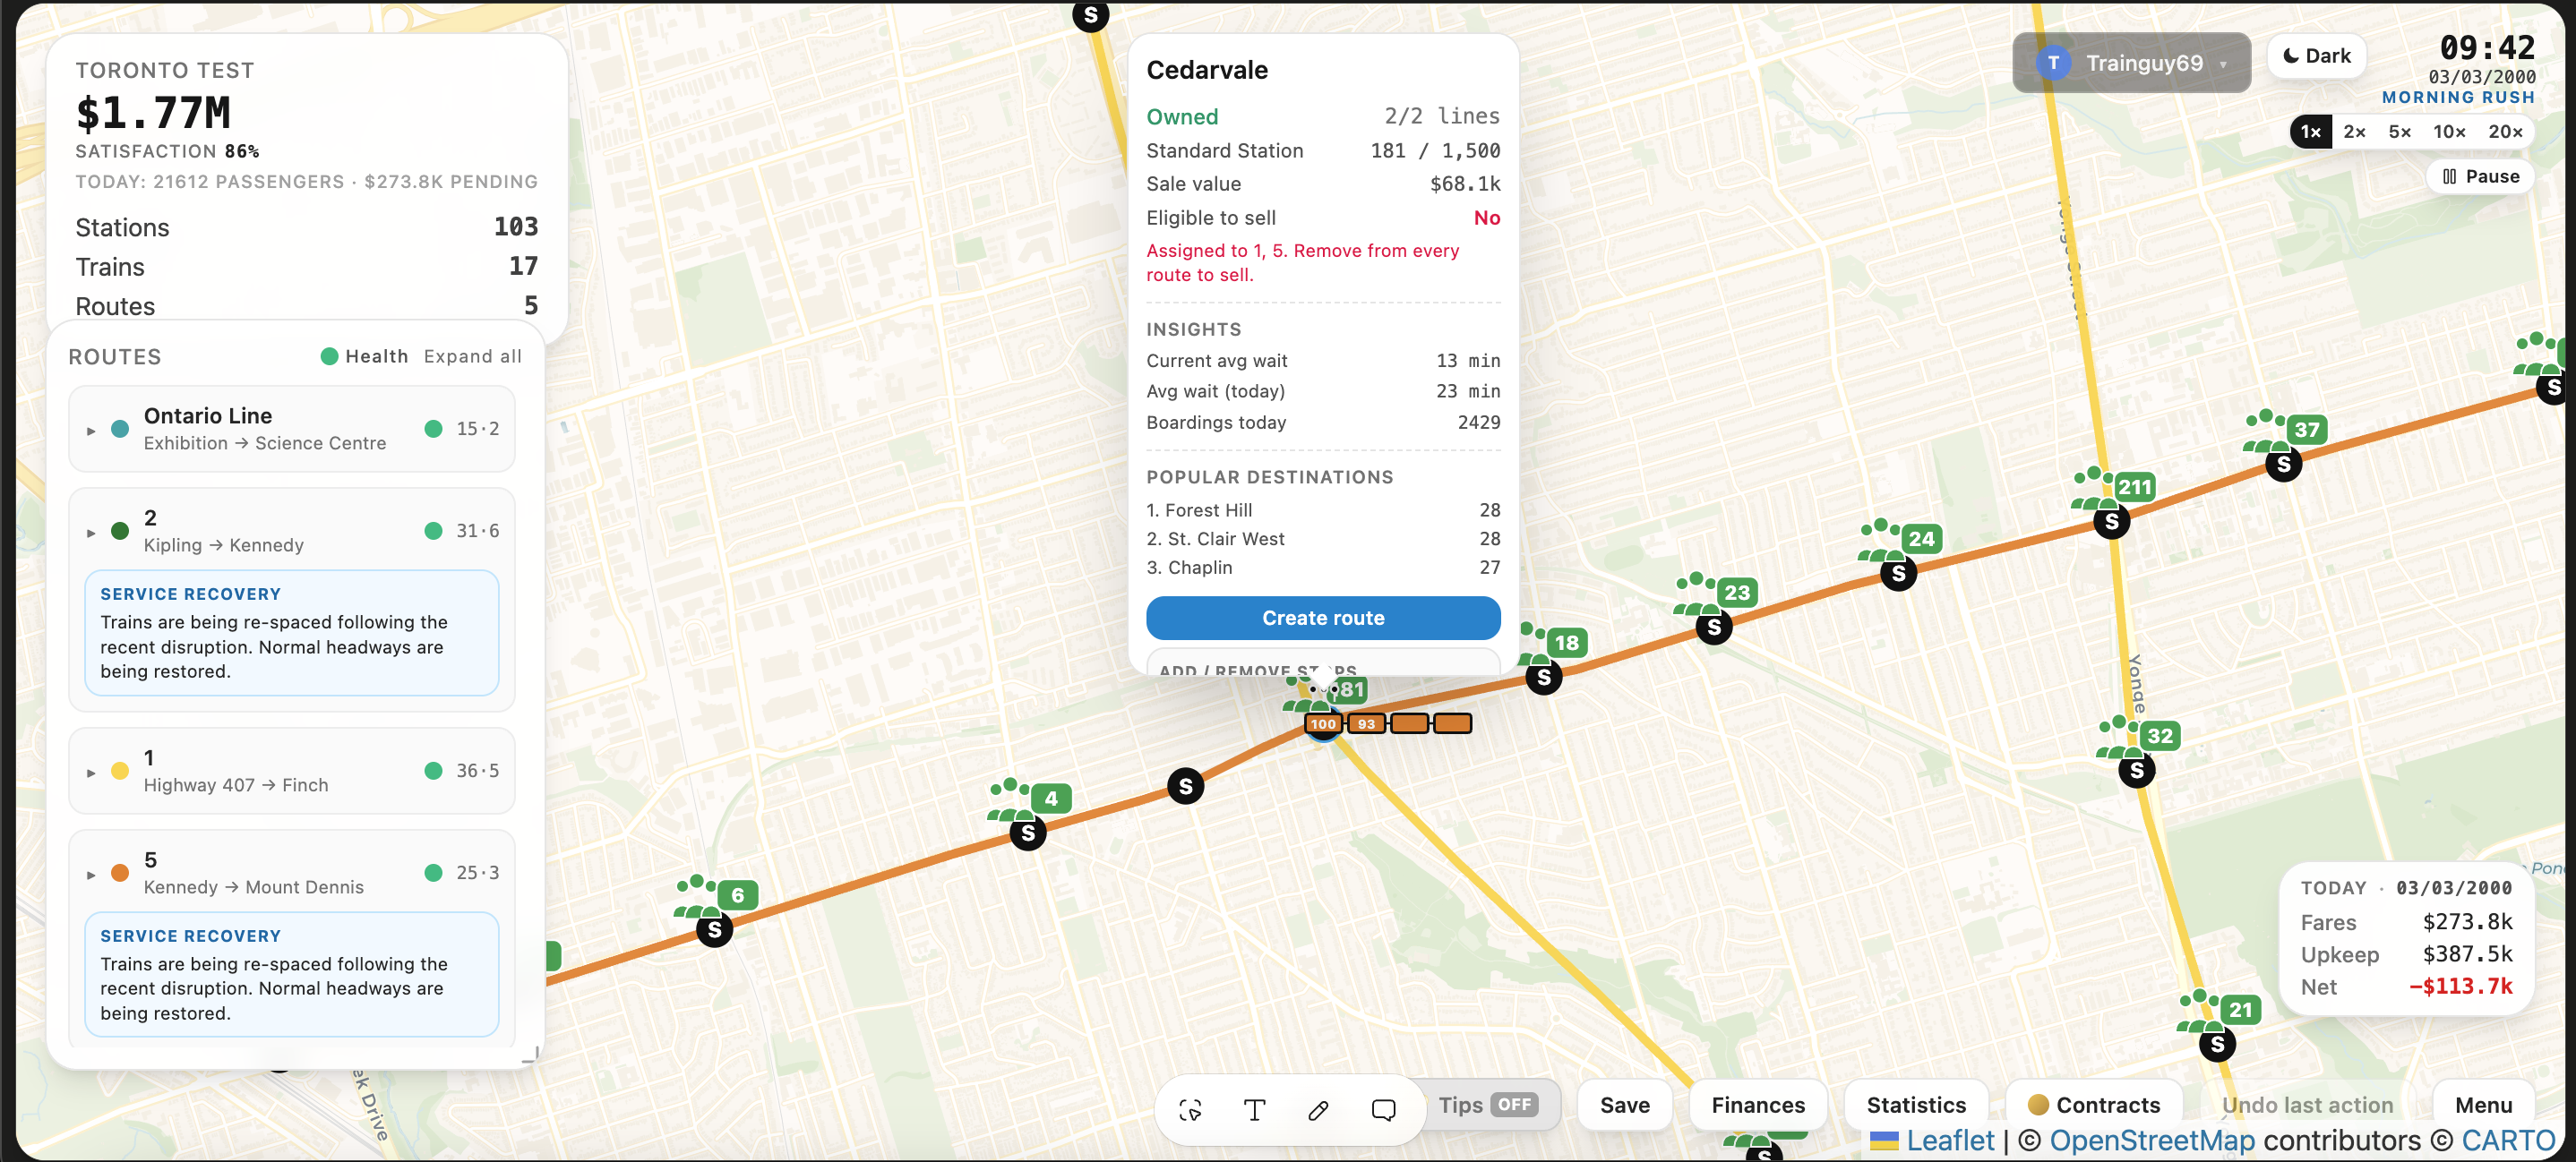
Task: Click the station marker with 211 passengers
Action: [2111, 520]
